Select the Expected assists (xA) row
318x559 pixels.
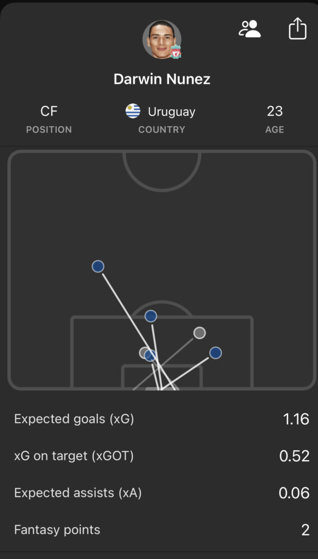coord(159,493)
